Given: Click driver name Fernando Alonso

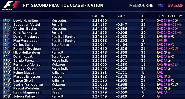Looking at the screenshot, I should click(x=27, y=65).
